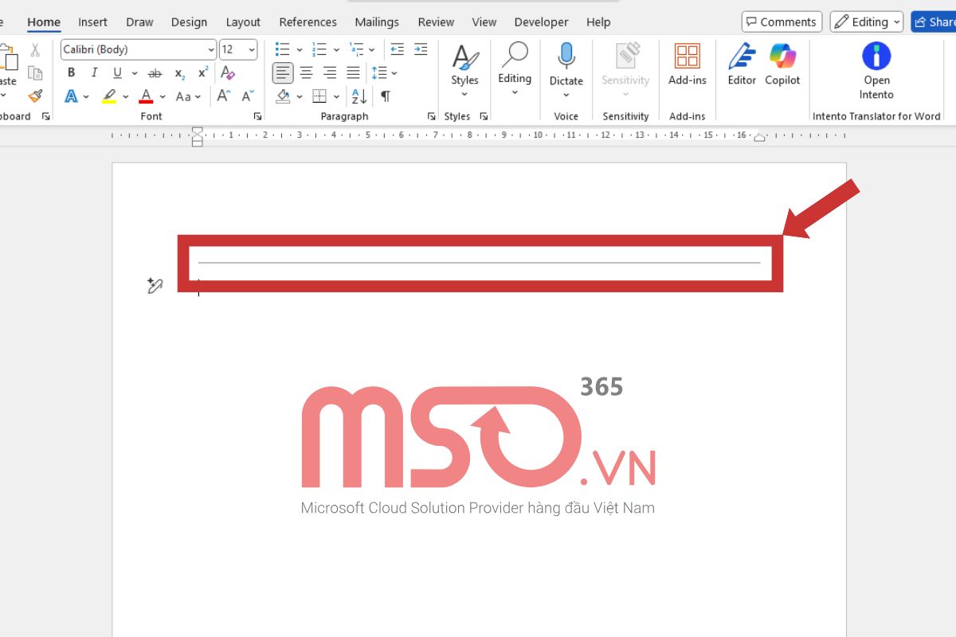Click the Comments button
Screen dimensions: 956x637
coord(782,21)
